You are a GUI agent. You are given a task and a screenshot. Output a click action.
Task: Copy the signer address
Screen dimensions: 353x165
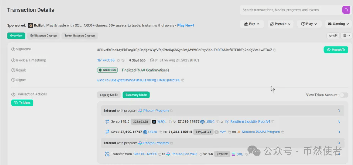183,80
